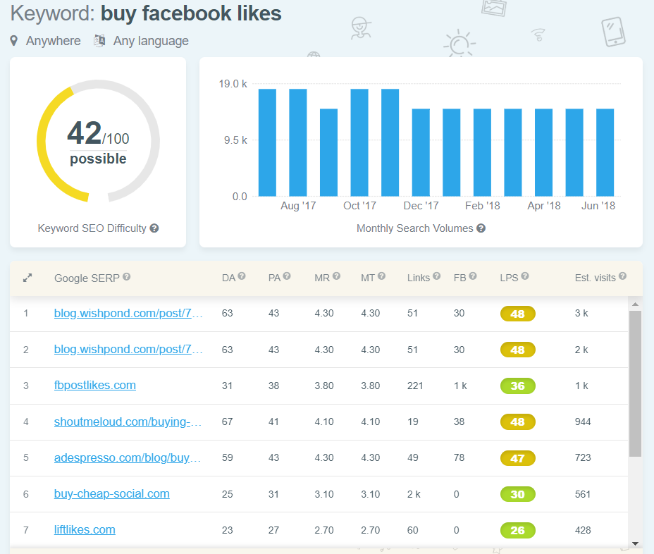Viewport: 654px width, 554px height.
Task: Click the SERP table vertical scrollbar thumb
Action: click(x=635, y=384)
